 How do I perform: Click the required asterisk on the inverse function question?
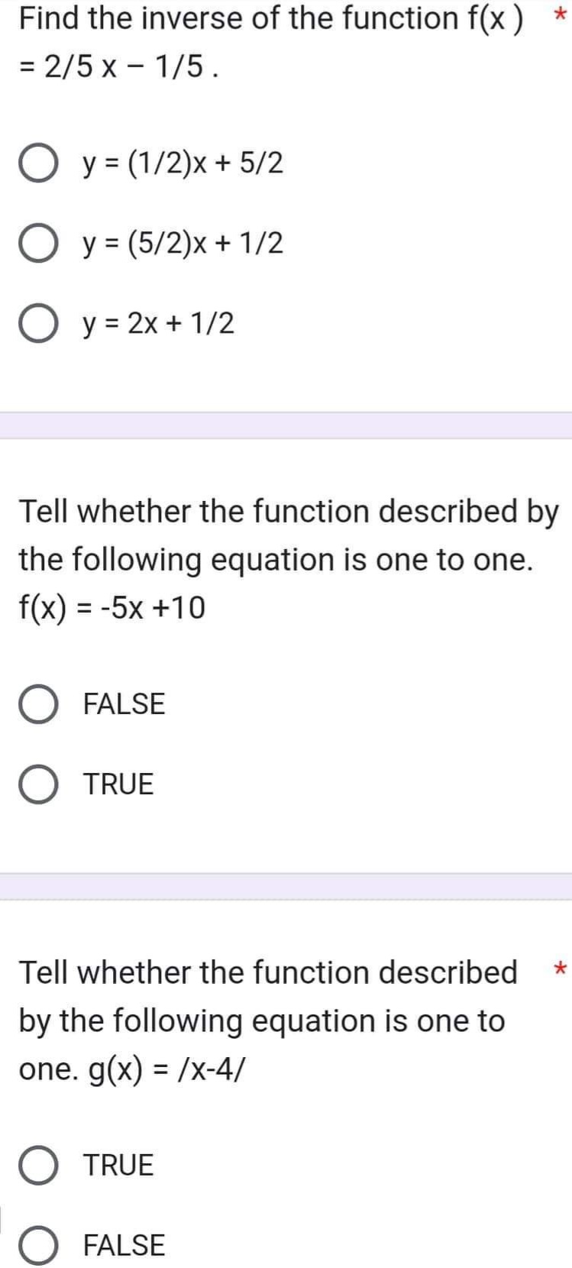coord(560,14)
